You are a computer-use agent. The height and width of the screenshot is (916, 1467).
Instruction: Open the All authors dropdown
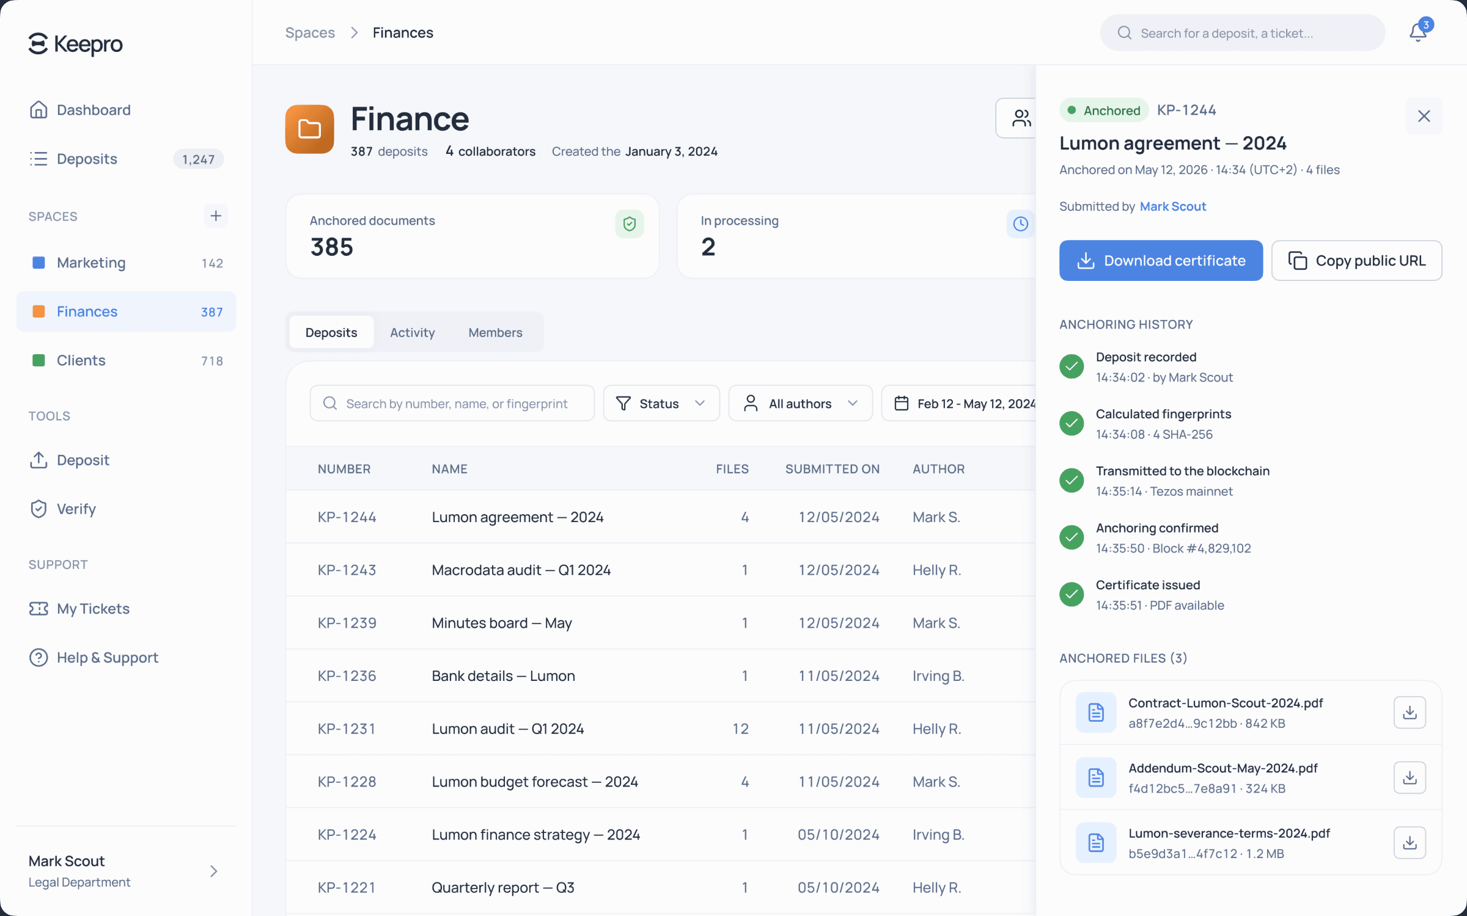click(x=800, y=403)
